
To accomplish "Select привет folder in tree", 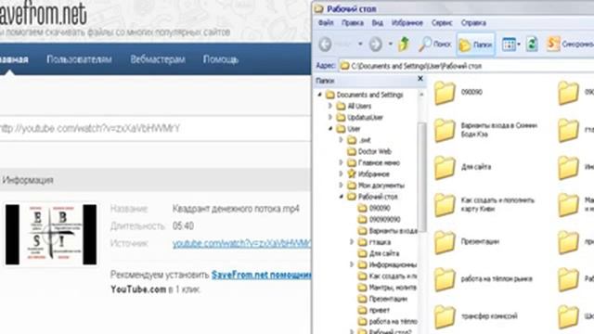I will coord(374,310).
